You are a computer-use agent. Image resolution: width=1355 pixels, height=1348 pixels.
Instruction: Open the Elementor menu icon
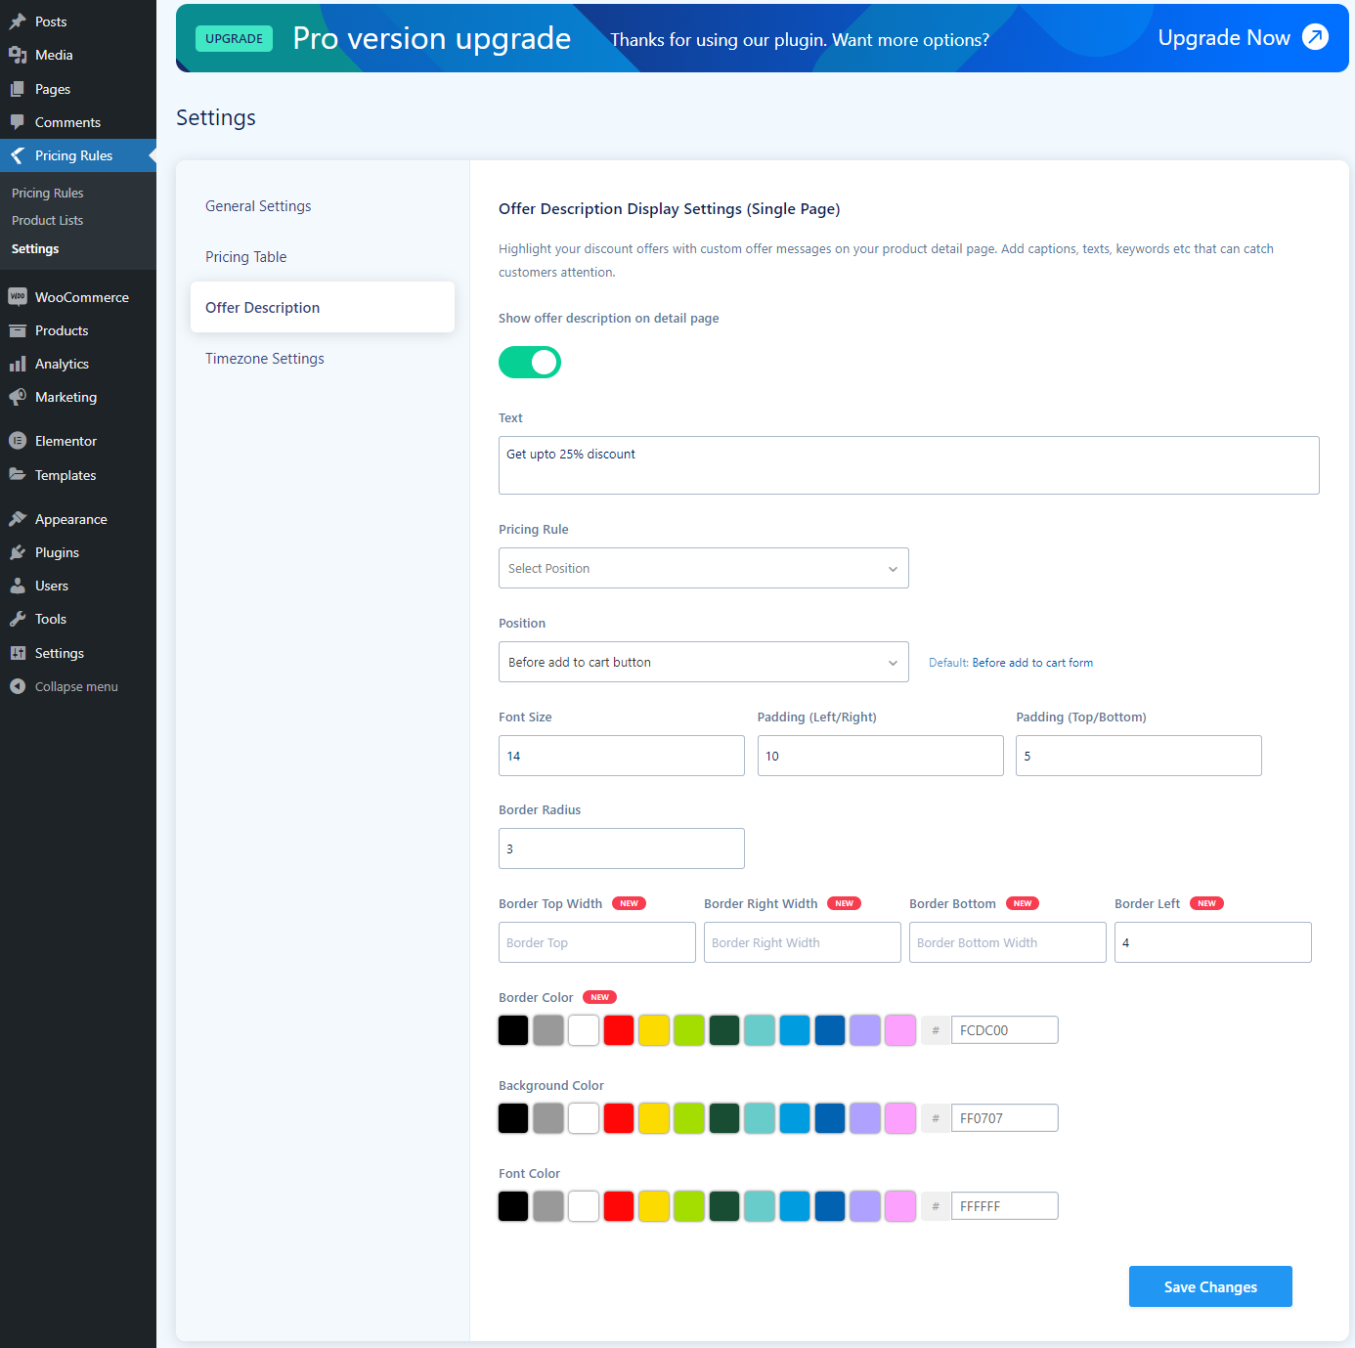click(18, 441)
